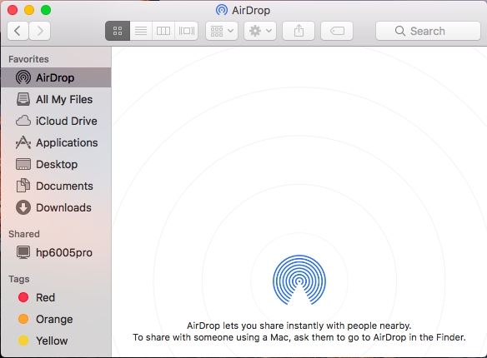This screenshot has height=358, width=487.
Task: Click the Downloads arrow icon
Action: click(x=23, y=207)
